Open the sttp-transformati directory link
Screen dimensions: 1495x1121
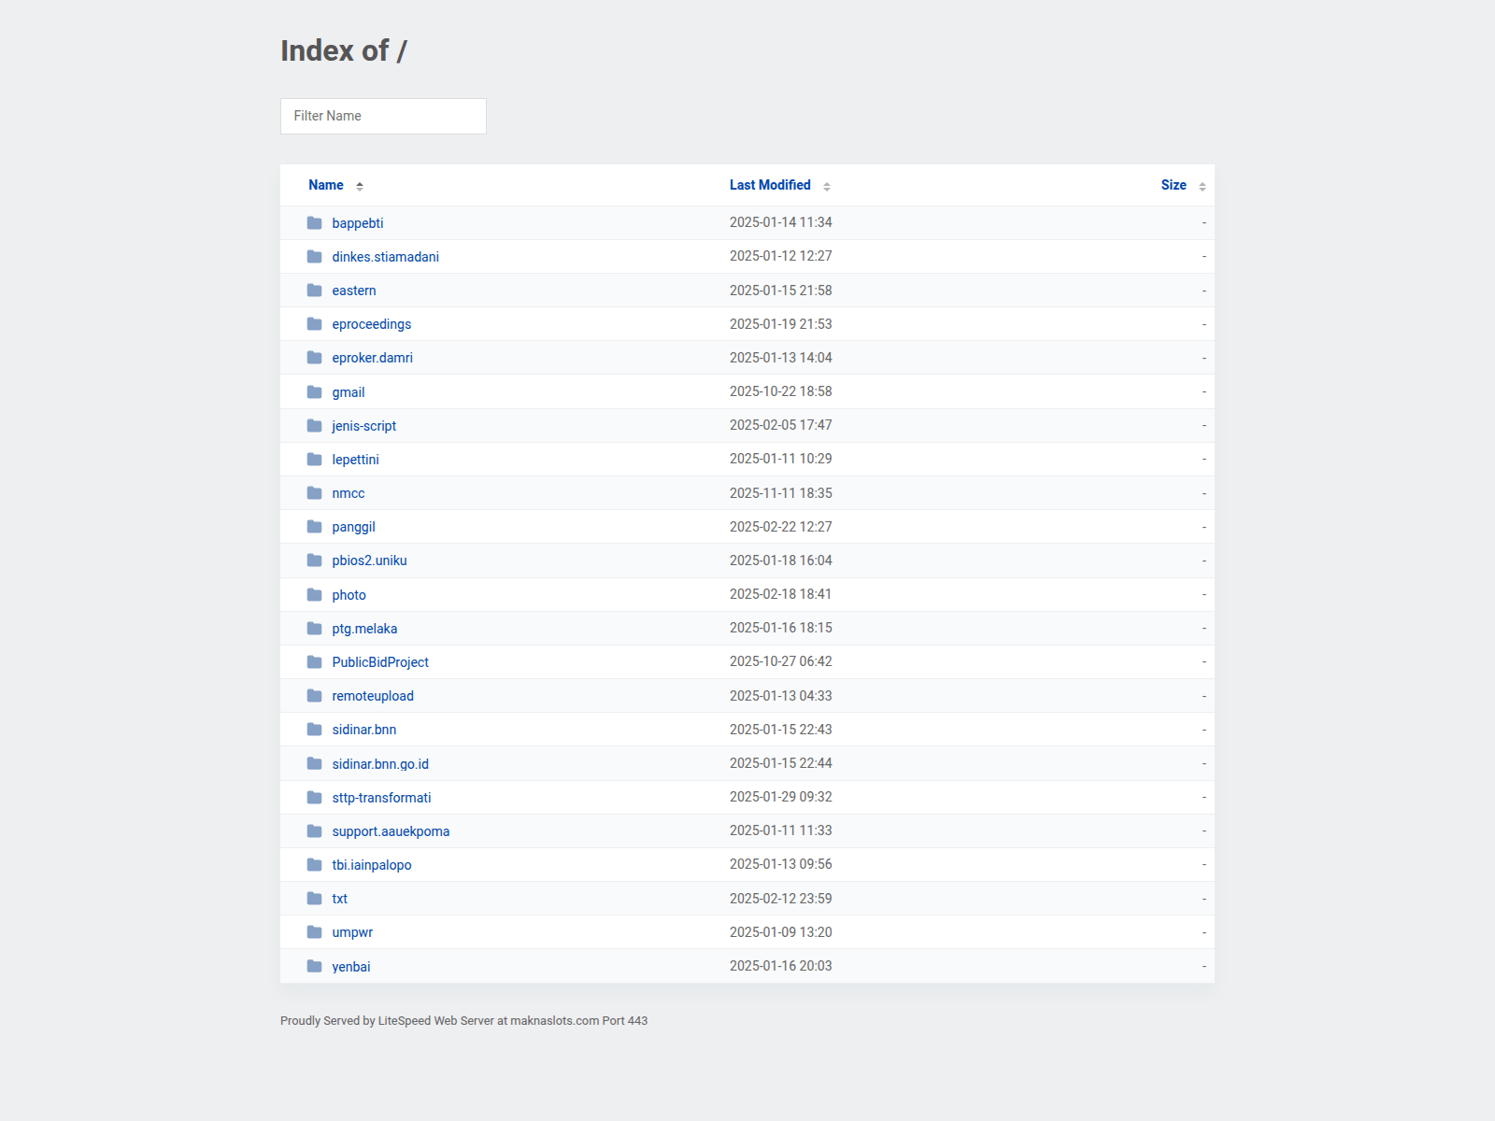(x=382, y=798)
